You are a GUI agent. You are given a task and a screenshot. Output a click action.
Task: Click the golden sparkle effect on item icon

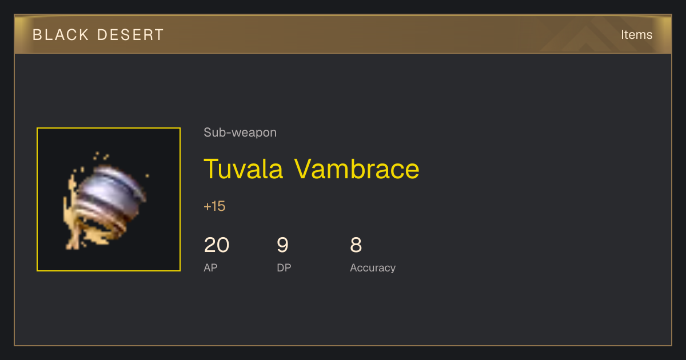click(102, 155)
